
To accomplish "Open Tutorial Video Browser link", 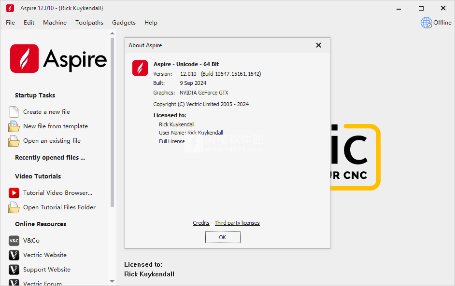I will [x=58, y=193].
